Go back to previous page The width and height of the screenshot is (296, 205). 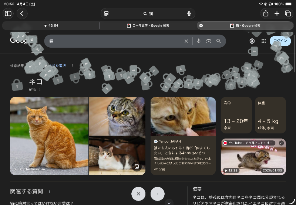pos(22,14)
